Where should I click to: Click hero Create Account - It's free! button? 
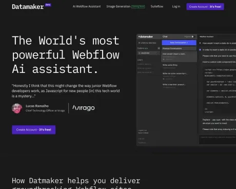click(x=34, y=130)
